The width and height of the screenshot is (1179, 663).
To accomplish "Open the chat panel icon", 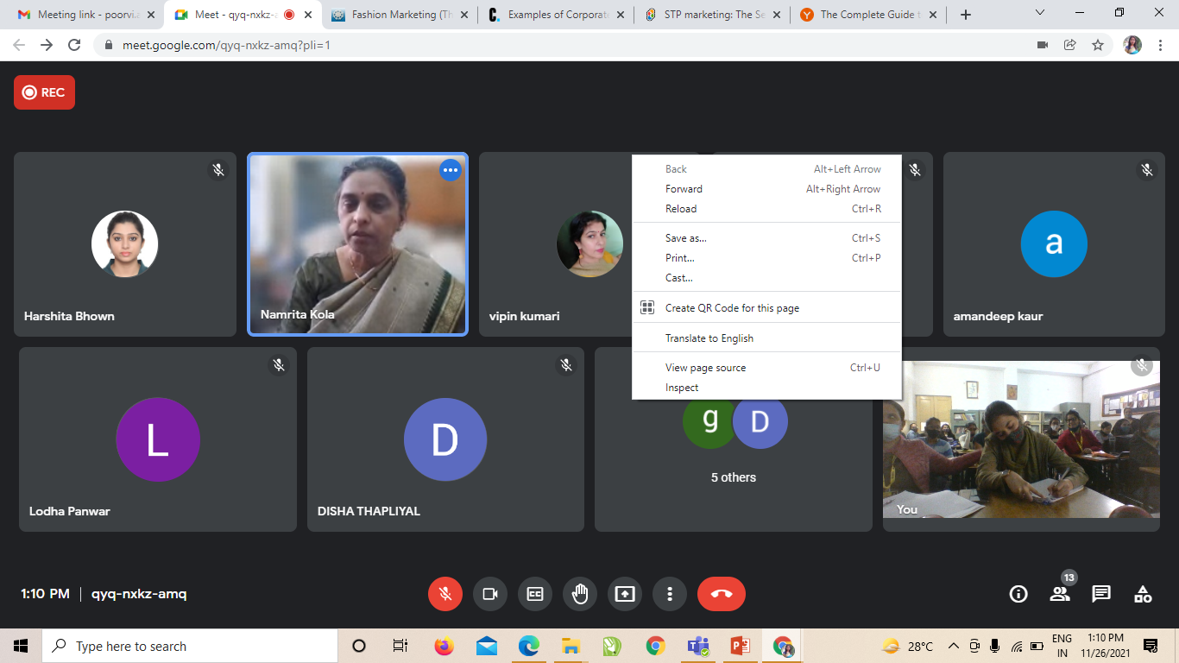I will point(1101,594).
